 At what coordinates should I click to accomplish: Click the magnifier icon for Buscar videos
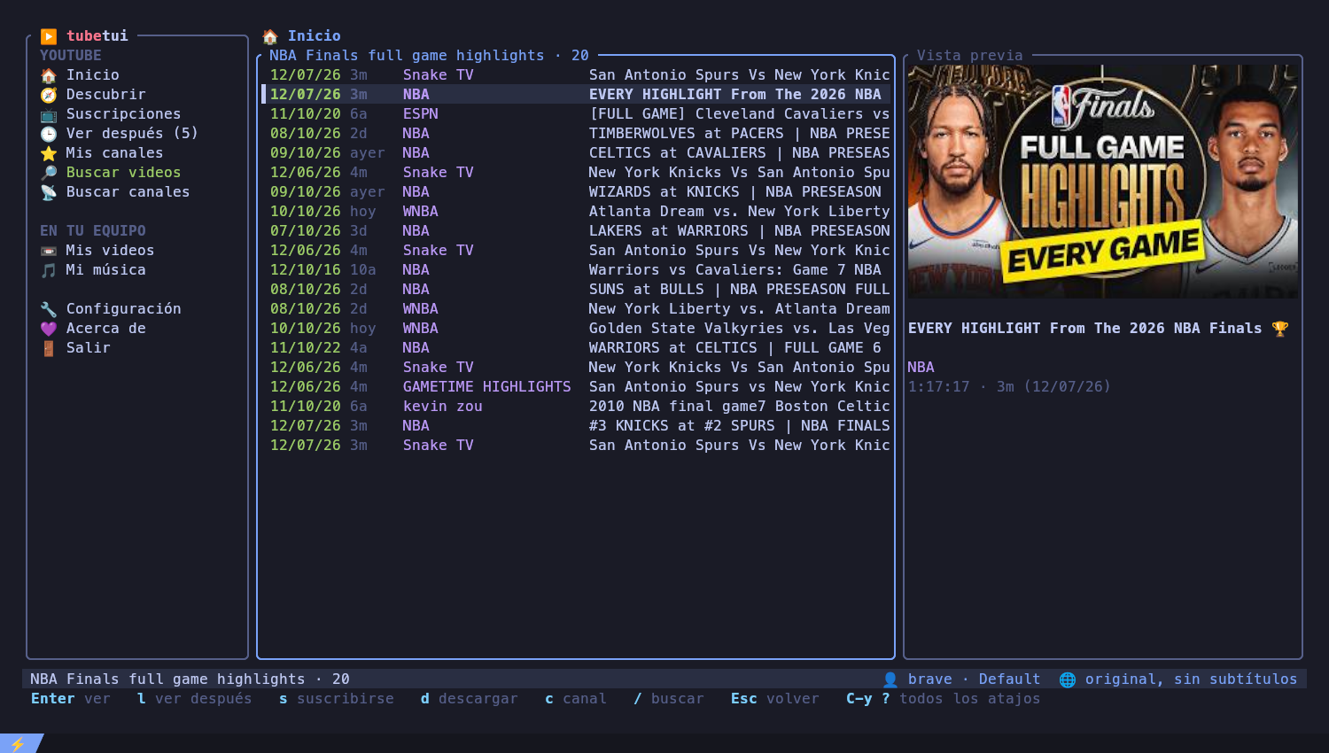(x=49, y=173)
